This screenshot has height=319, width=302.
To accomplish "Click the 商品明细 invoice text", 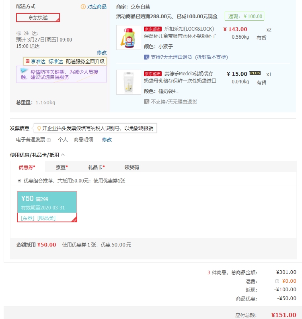I will (x=83, y=139).
